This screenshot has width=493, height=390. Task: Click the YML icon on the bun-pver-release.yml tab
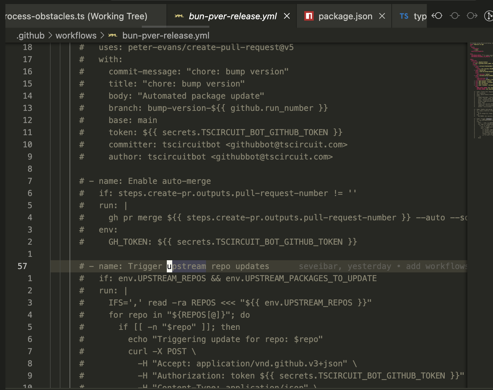(179, 16)
